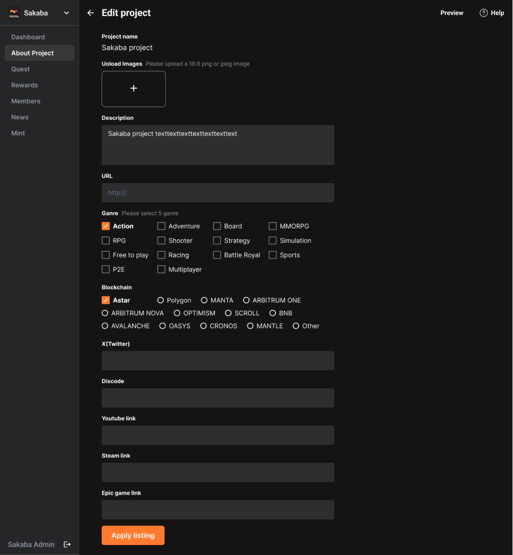Open the Rewards sidebar section

(x=25, y=85)
